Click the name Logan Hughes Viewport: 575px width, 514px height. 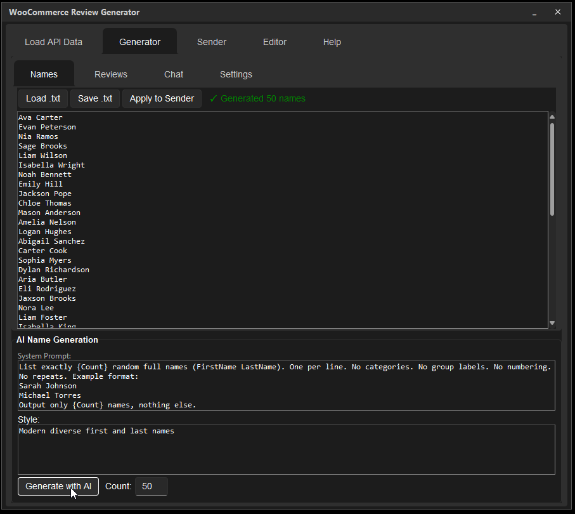coord(45,232)
